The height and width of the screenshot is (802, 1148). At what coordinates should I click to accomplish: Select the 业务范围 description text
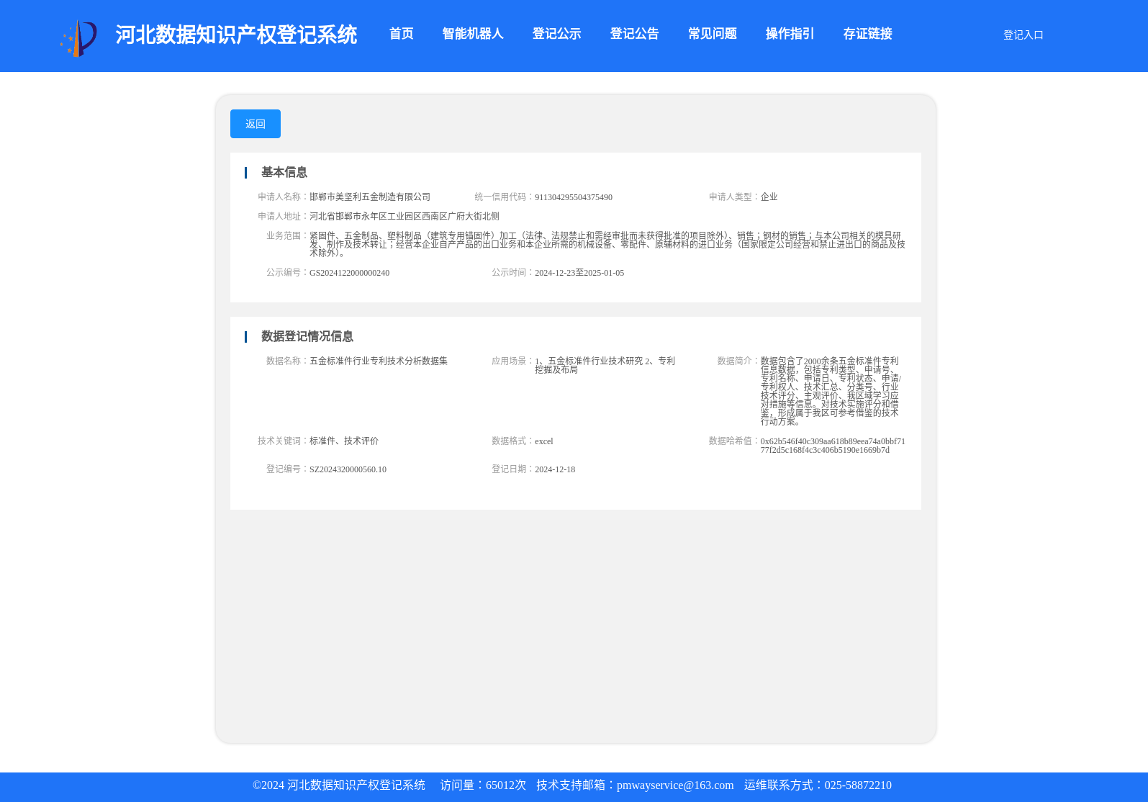607,244
